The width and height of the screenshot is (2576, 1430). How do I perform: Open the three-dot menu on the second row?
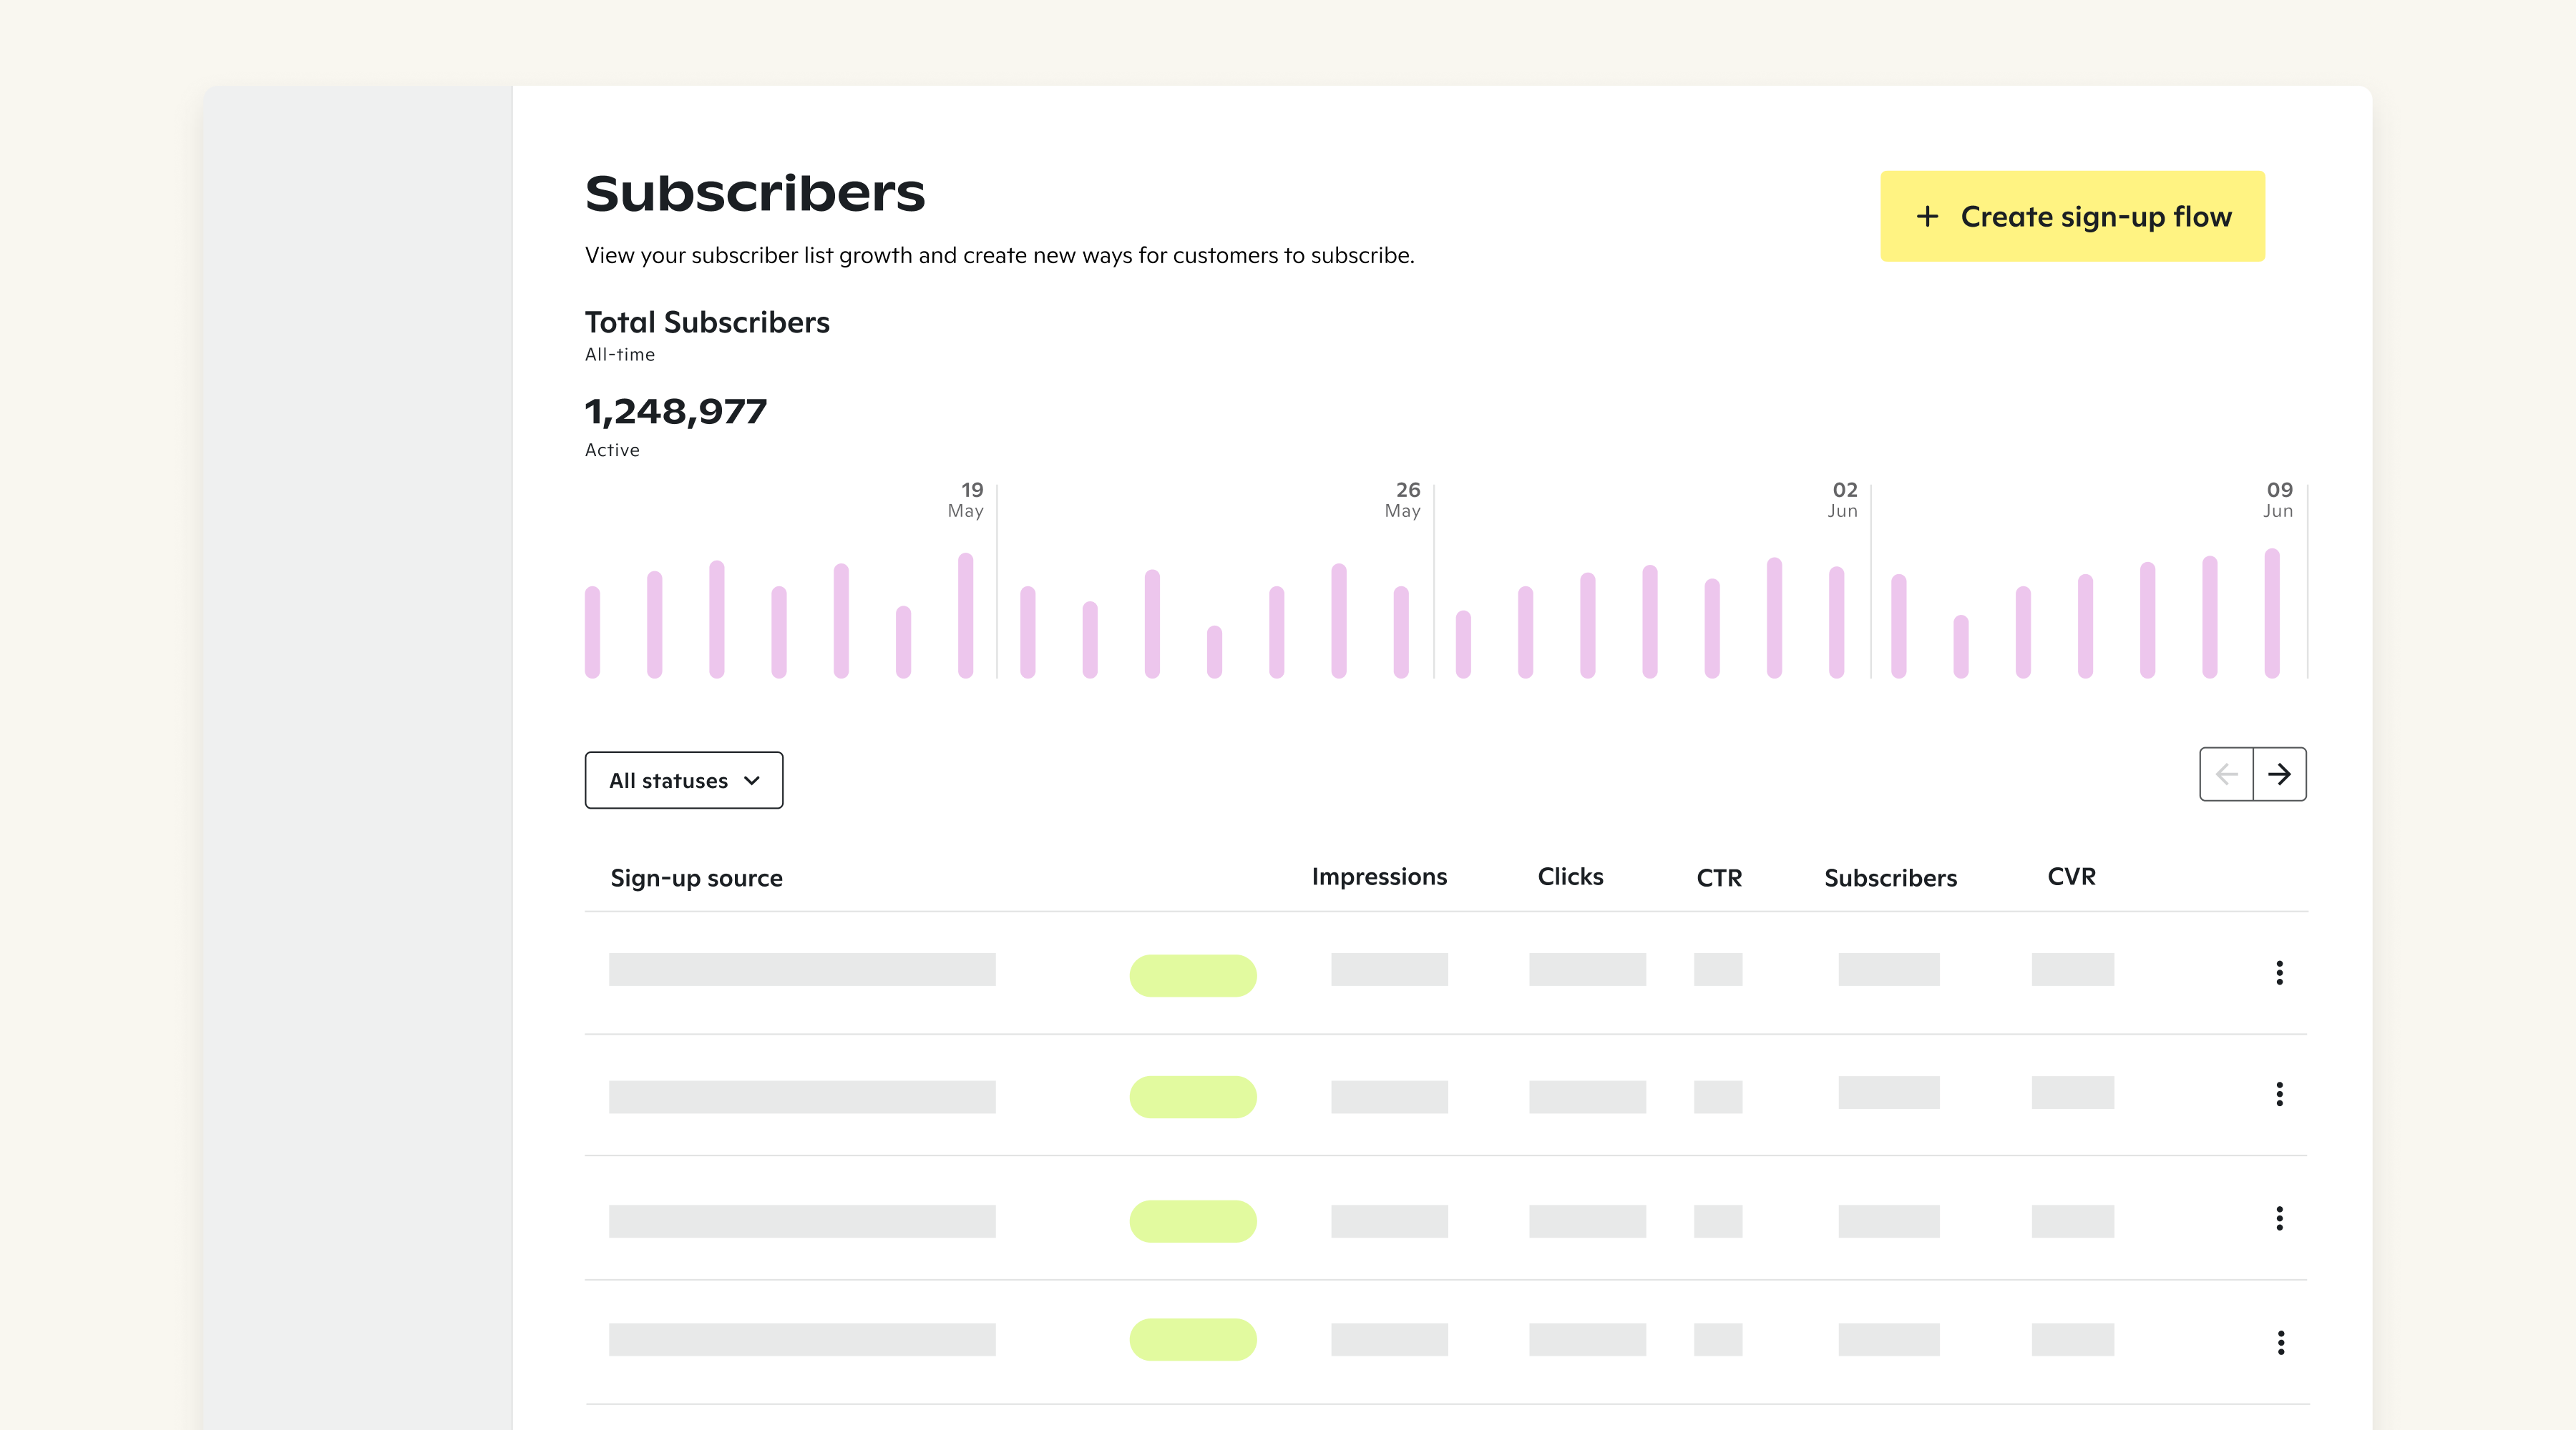click(2280, 1095)
